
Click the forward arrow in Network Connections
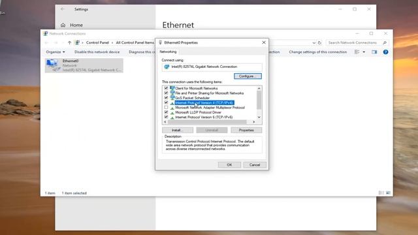point(56,42)
